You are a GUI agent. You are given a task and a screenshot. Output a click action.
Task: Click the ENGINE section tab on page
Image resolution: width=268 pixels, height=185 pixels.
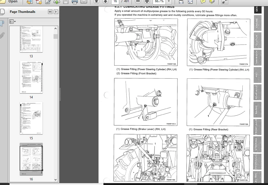(258, 23)
